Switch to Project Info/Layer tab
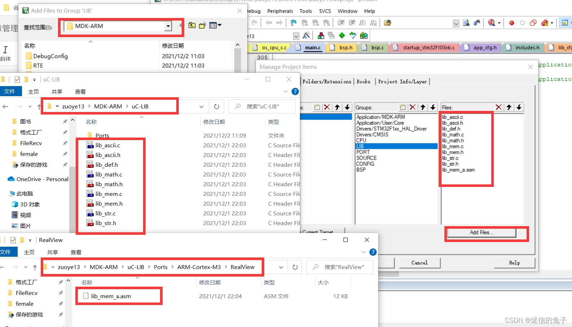Image resolution: width=572 pixels, height=327 pixels. (402, 82)
